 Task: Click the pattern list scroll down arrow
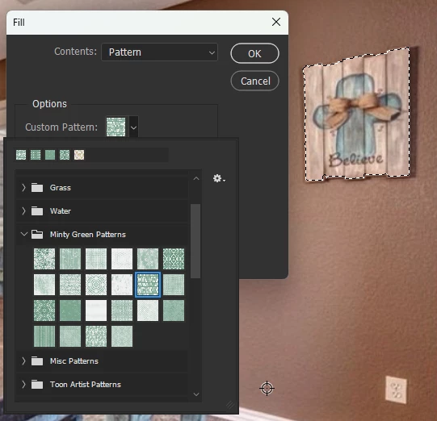click(x=196, y=394)
